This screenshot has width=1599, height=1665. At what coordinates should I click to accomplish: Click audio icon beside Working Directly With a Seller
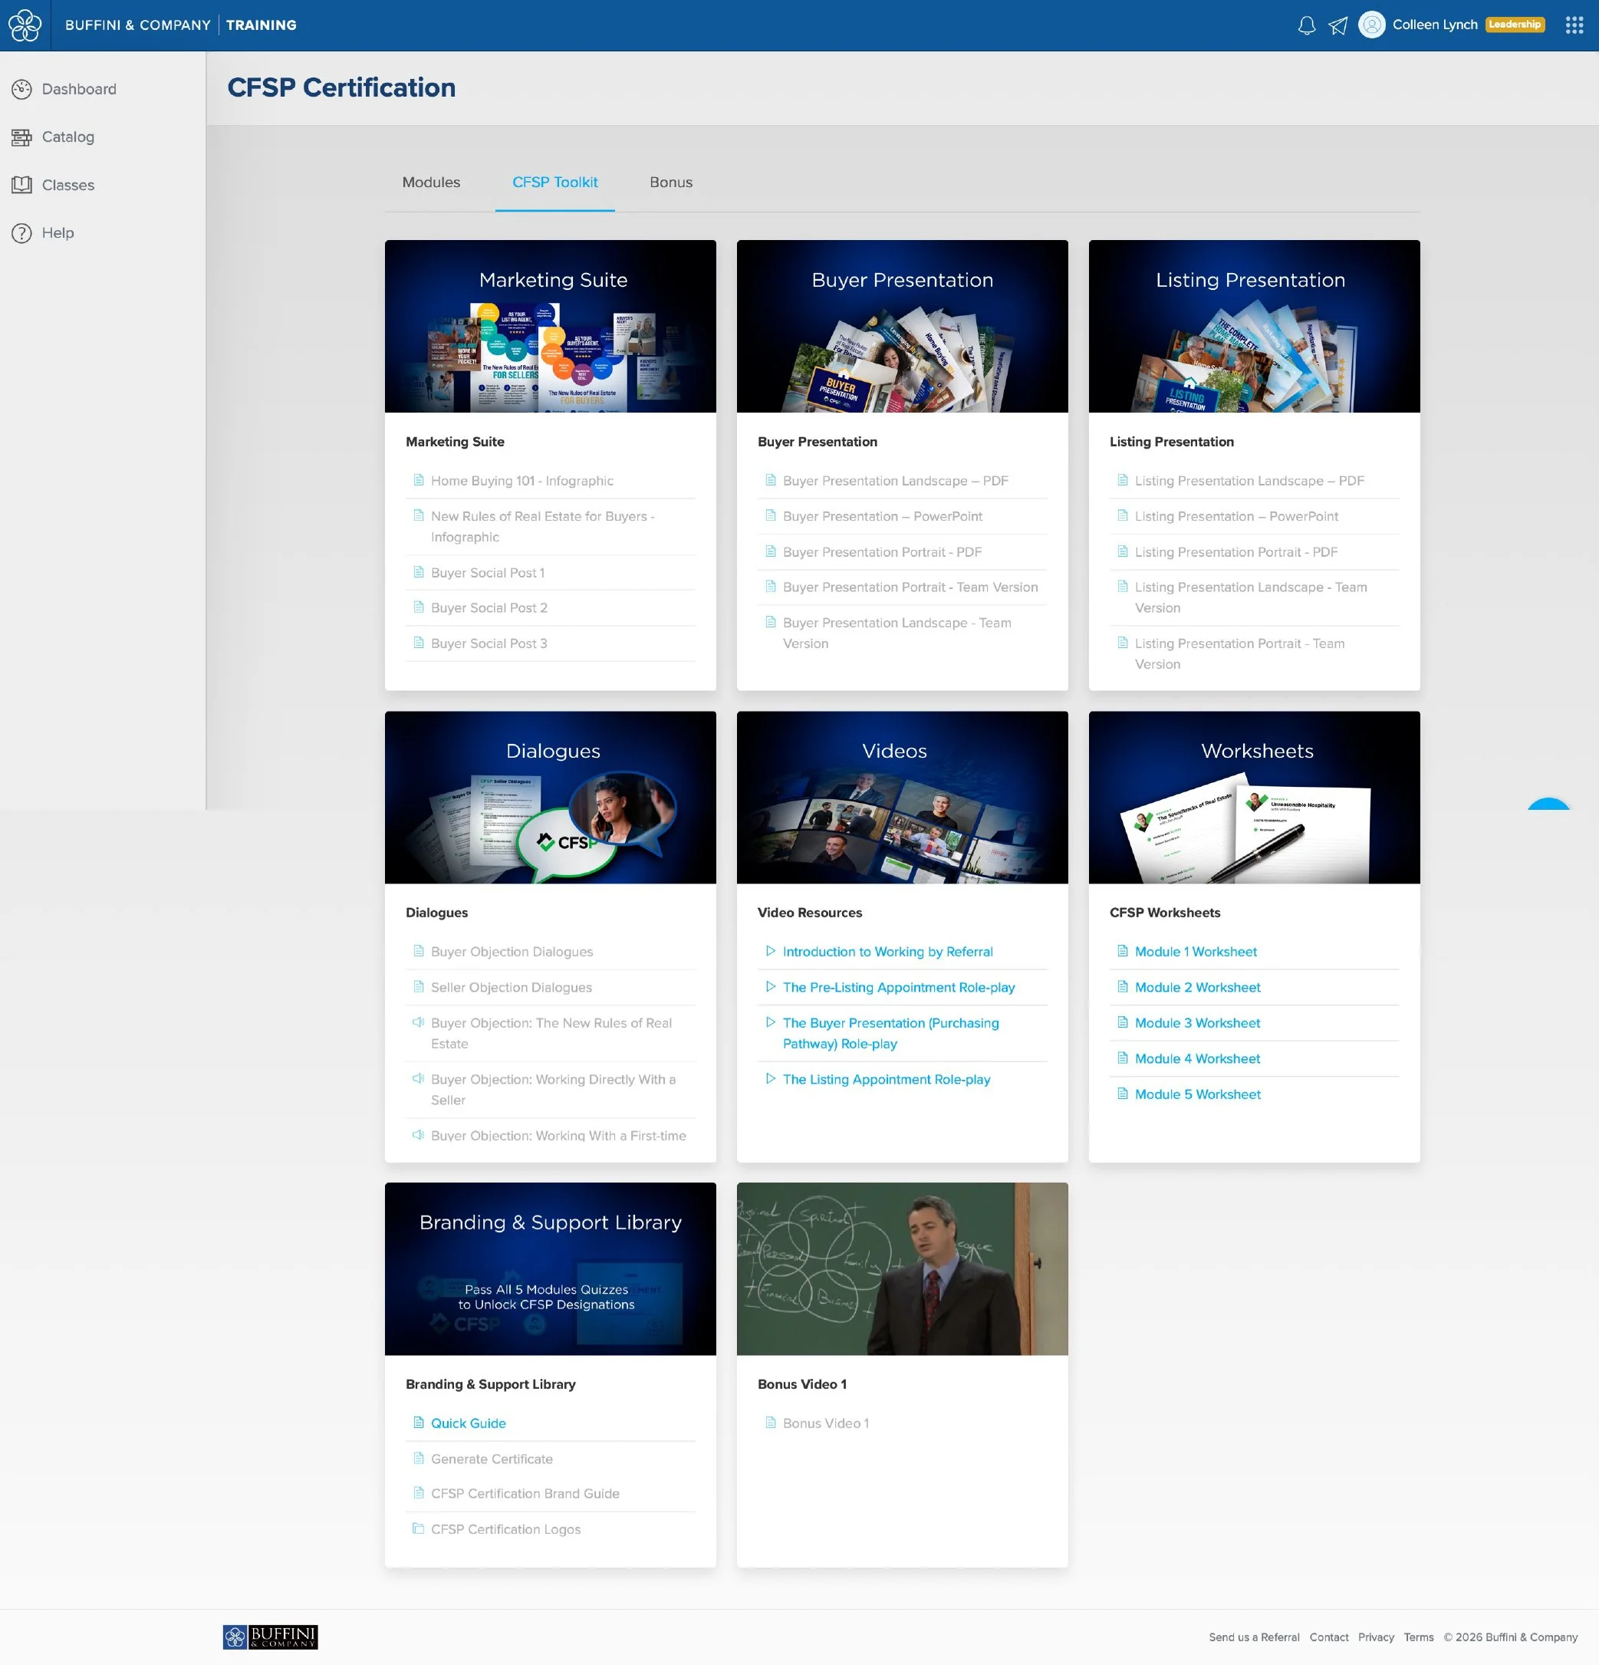(x=418, y=1078)
